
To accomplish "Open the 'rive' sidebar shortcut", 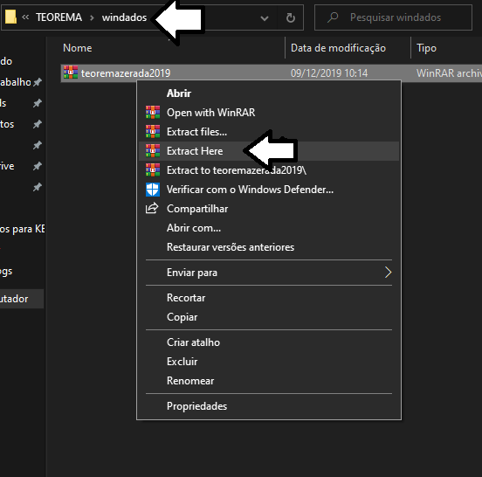I will pyautogui.click(x=7, y=166).
